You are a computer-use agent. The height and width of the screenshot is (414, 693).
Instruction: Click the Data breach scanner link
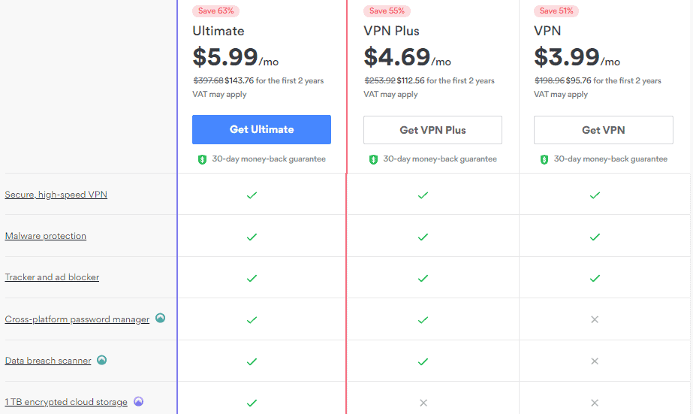pos(48,361)
